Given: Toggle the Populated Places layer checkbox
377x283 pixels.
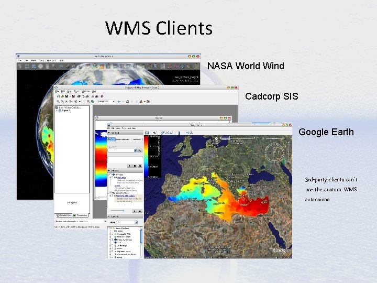Looking at the screenshot, I should (x=113, y=252).
